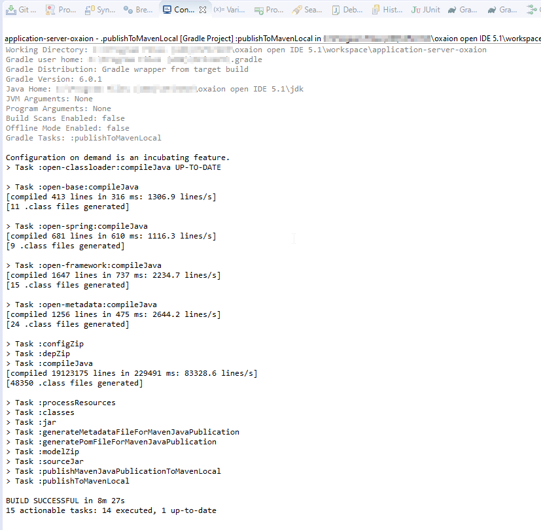Click the '48350 .class files generated' line
The image size is (541, 530).
click(74, 383)
